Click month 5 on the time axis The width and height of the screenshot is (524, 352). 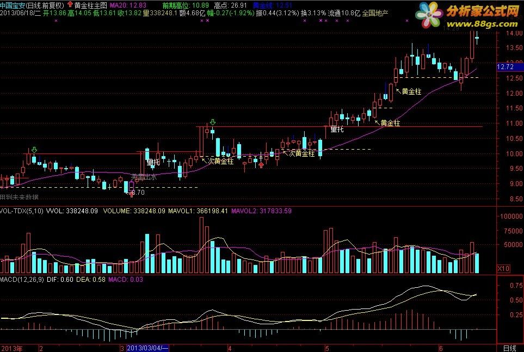click(327, 348)
